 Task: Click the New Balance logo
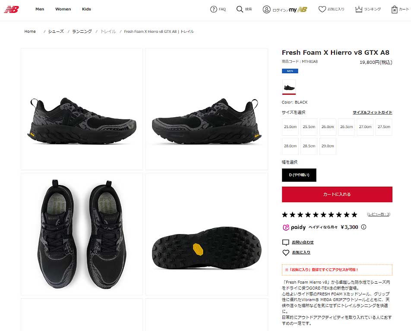tap(12, 9)
